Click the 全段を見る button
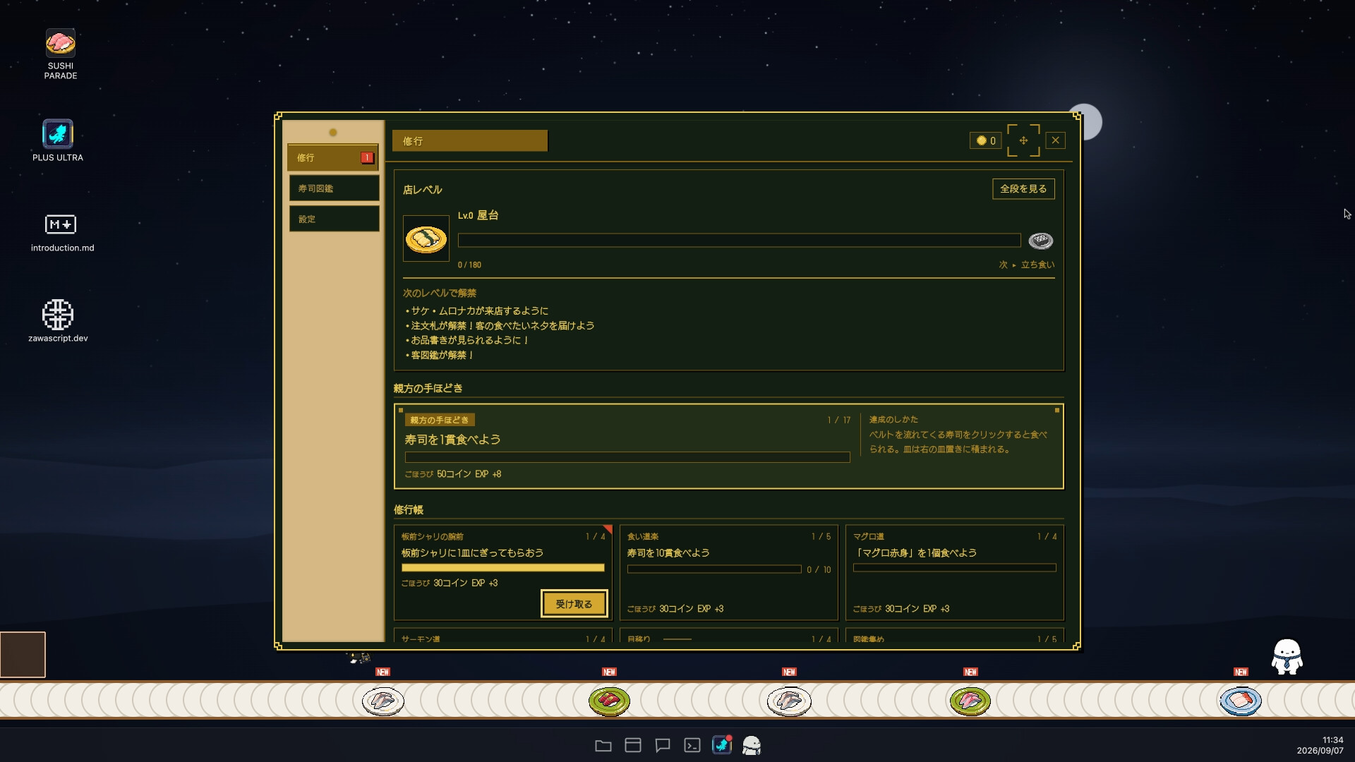 pyautogui.click(x=1023, y=189)
